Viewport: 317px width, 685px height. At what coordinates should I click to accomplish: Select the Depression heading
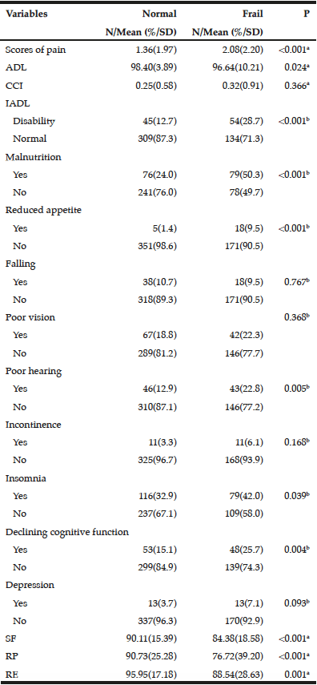pyautogui.click(x=30, y=586)
